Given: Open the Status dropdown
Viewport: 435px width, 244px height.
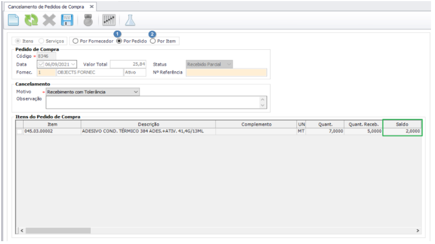Looking at the screenshot, I should pyautogui.click(x=229, y=65).
